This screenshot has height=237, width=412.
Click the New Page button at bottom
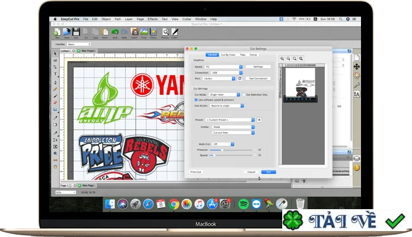click(x=87, y=185)
